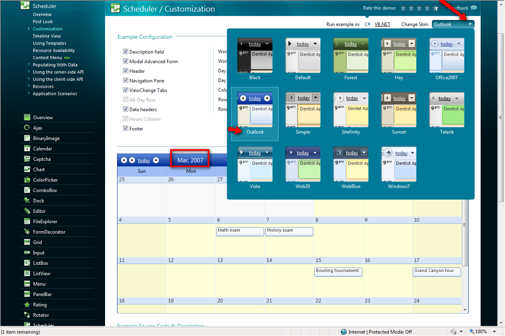This screenshot has height=336, width=505.
Task: Click the Calendar control icon
Action: point(27,149)
